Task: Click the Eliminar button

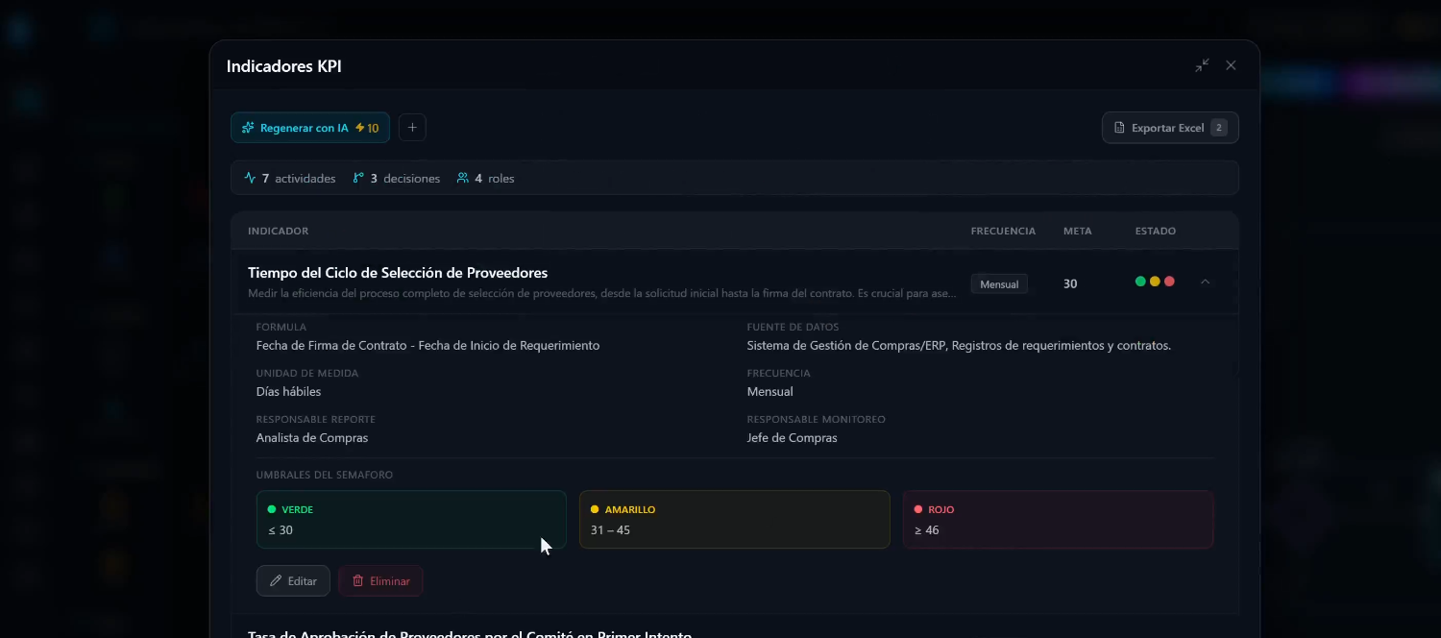Action: tap(380, 580)
